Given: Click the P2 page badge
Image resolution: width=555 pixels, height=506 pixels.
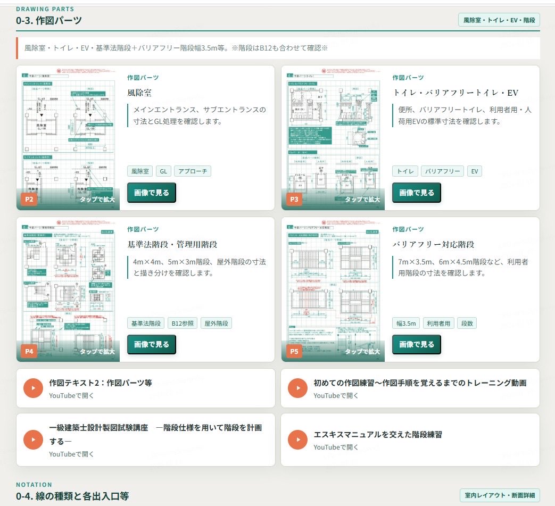Looking at the screenshot, I should coord(29,199).
